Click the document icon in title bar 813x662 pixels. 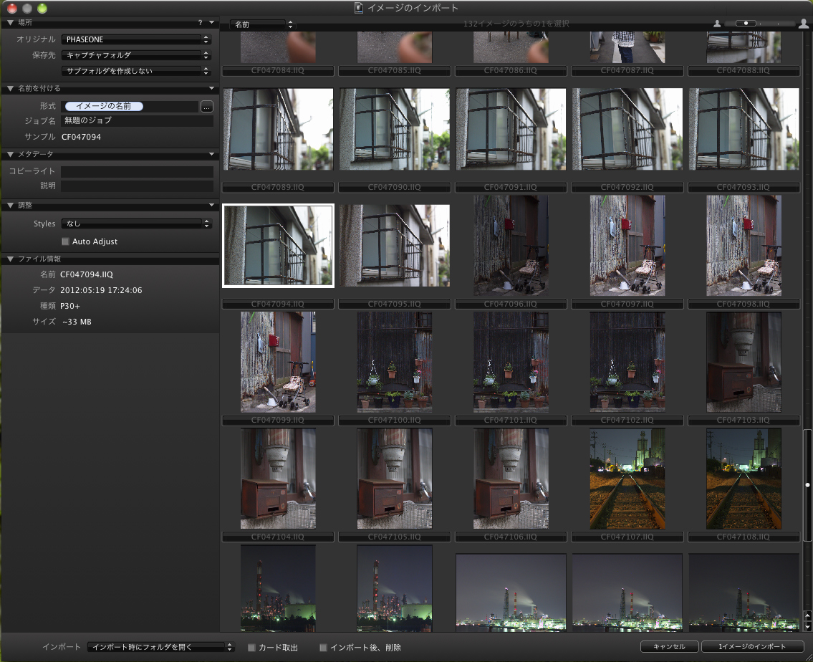pos(358,8)
